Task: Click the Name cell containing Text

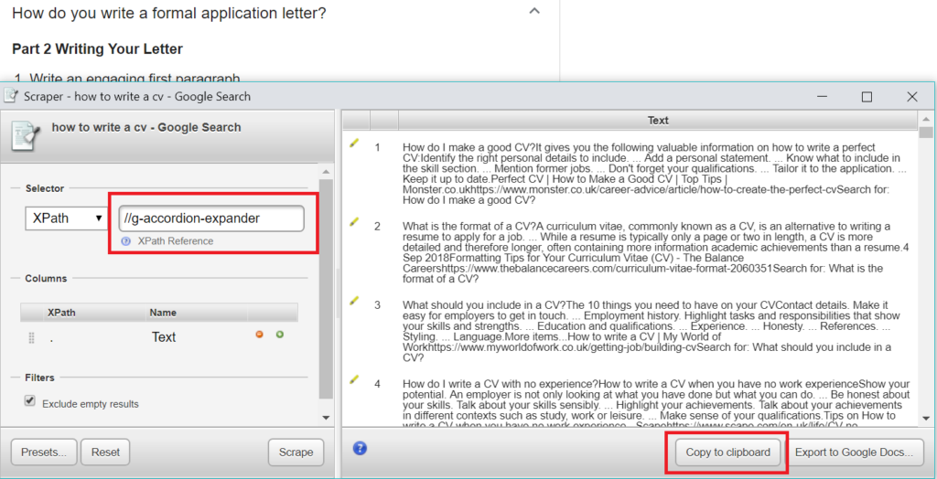Action: click(164, 337)
